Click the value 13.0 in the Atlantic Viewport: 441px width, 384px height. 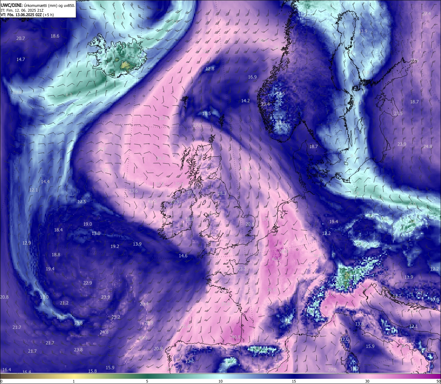pyautogui.click(x=96, y=233)
